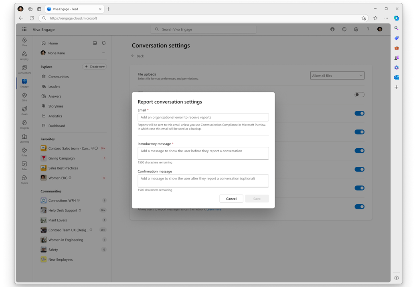Open the Analytics page
This screenshot has width=417, height=287.
coord(55,116)
